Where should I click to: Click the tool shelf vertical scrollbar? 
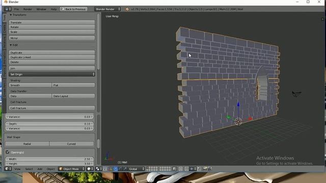pyautogui.click(x=98, y=42)
